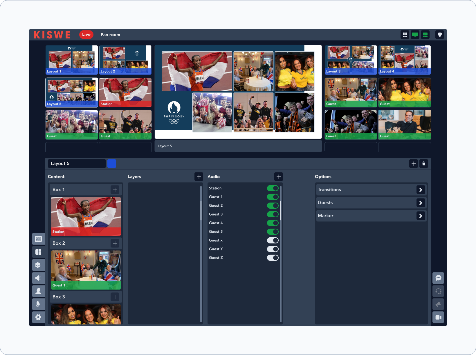Screen dimensions: 476x355
Task: Select the Layout 3 thumbnail
Action: coord(351,60)
